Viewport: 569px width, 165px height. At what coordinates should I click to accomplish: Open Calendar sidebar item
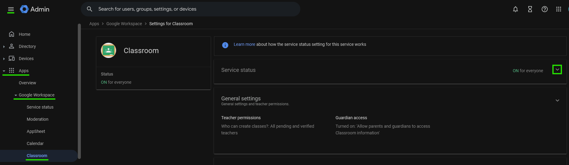[35, 143]
